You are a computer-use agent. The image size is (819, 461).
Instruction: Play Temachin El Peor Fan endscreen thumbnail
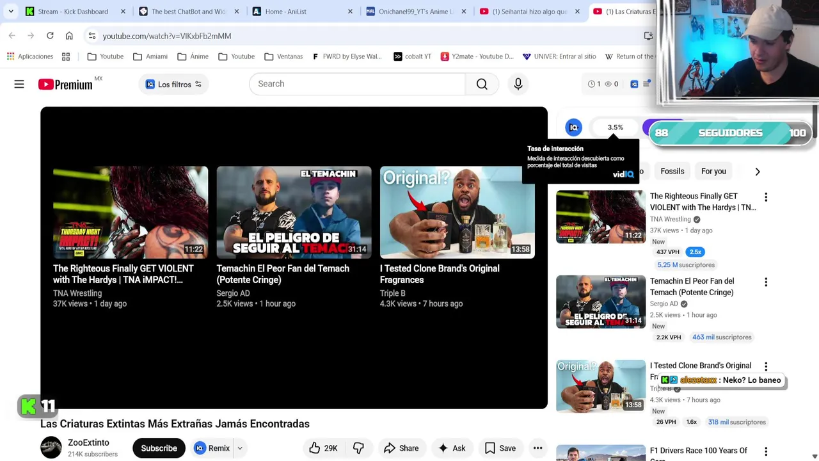294,213
